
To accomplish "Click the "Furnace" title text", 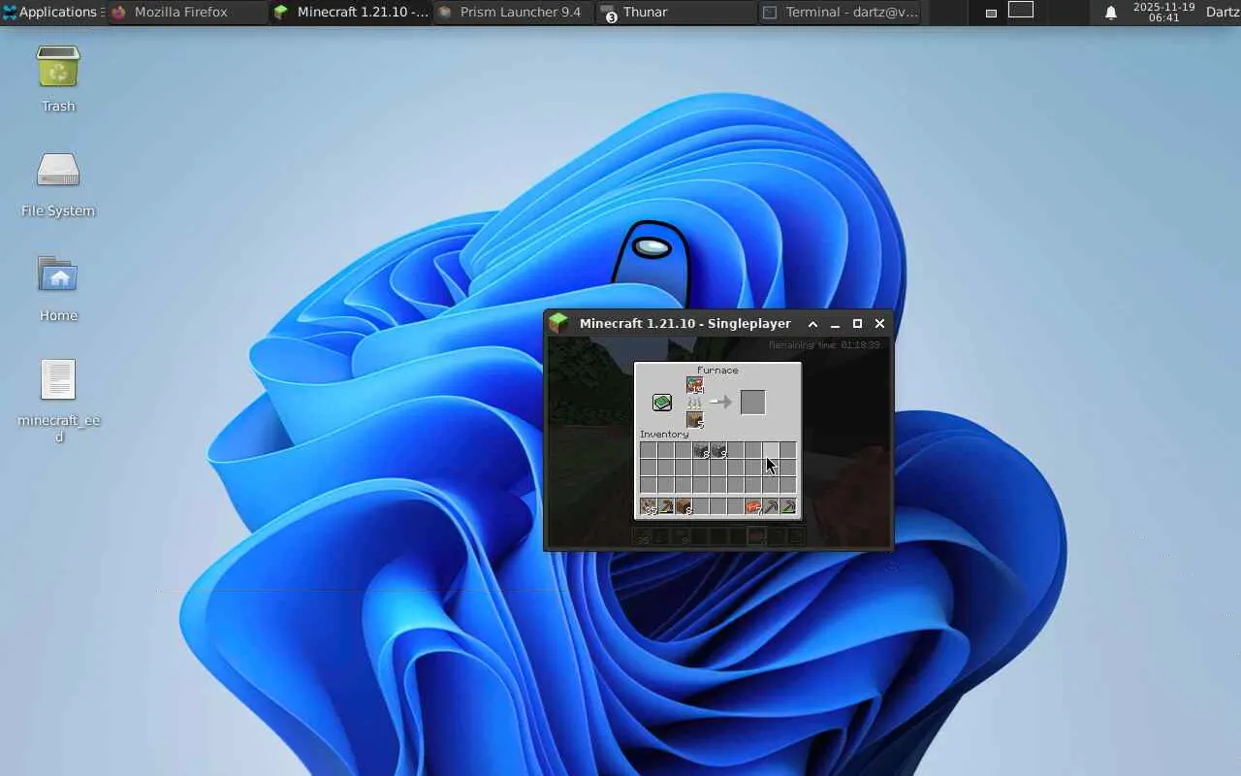I will pyautogui.click(x=717, y=371).
